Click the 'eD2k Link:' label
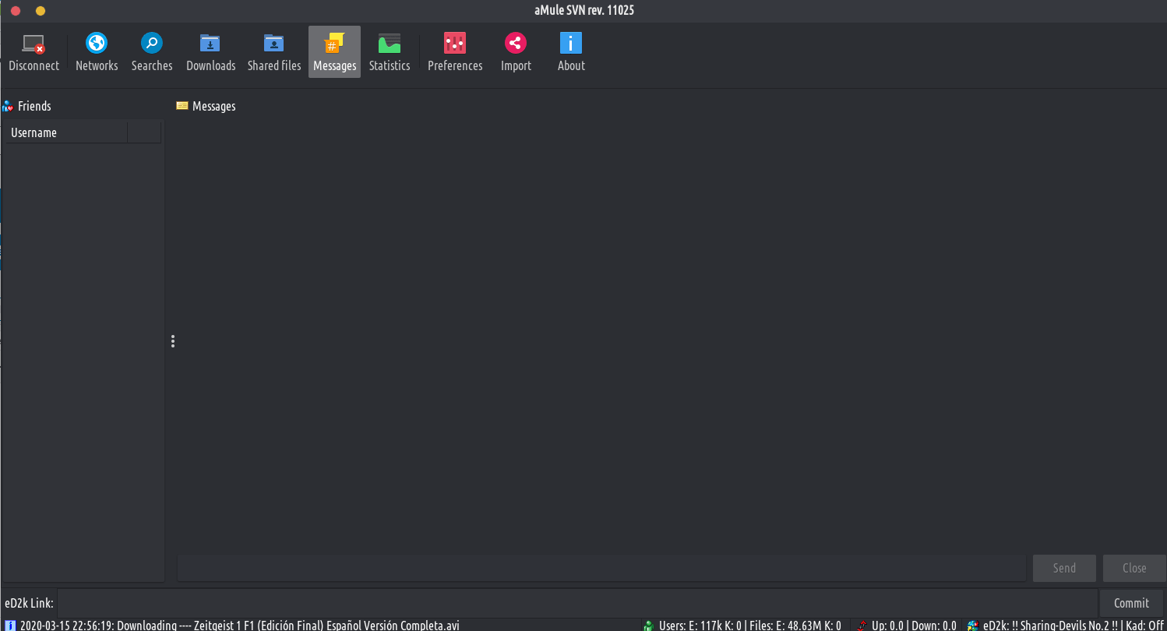This screenshot has width=1167, height=631. pyautogui.click(x=29, y=603)
